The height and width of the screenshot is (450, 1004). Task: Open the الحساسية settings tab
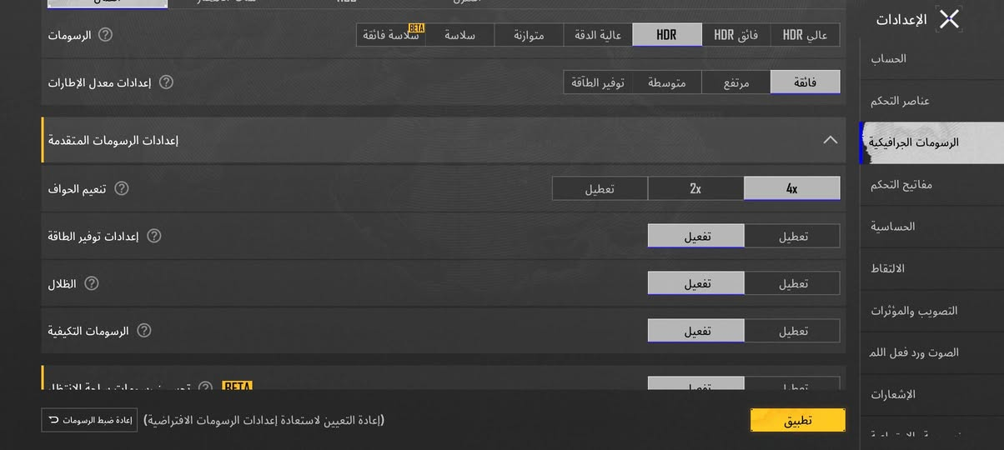click(931, 227)
